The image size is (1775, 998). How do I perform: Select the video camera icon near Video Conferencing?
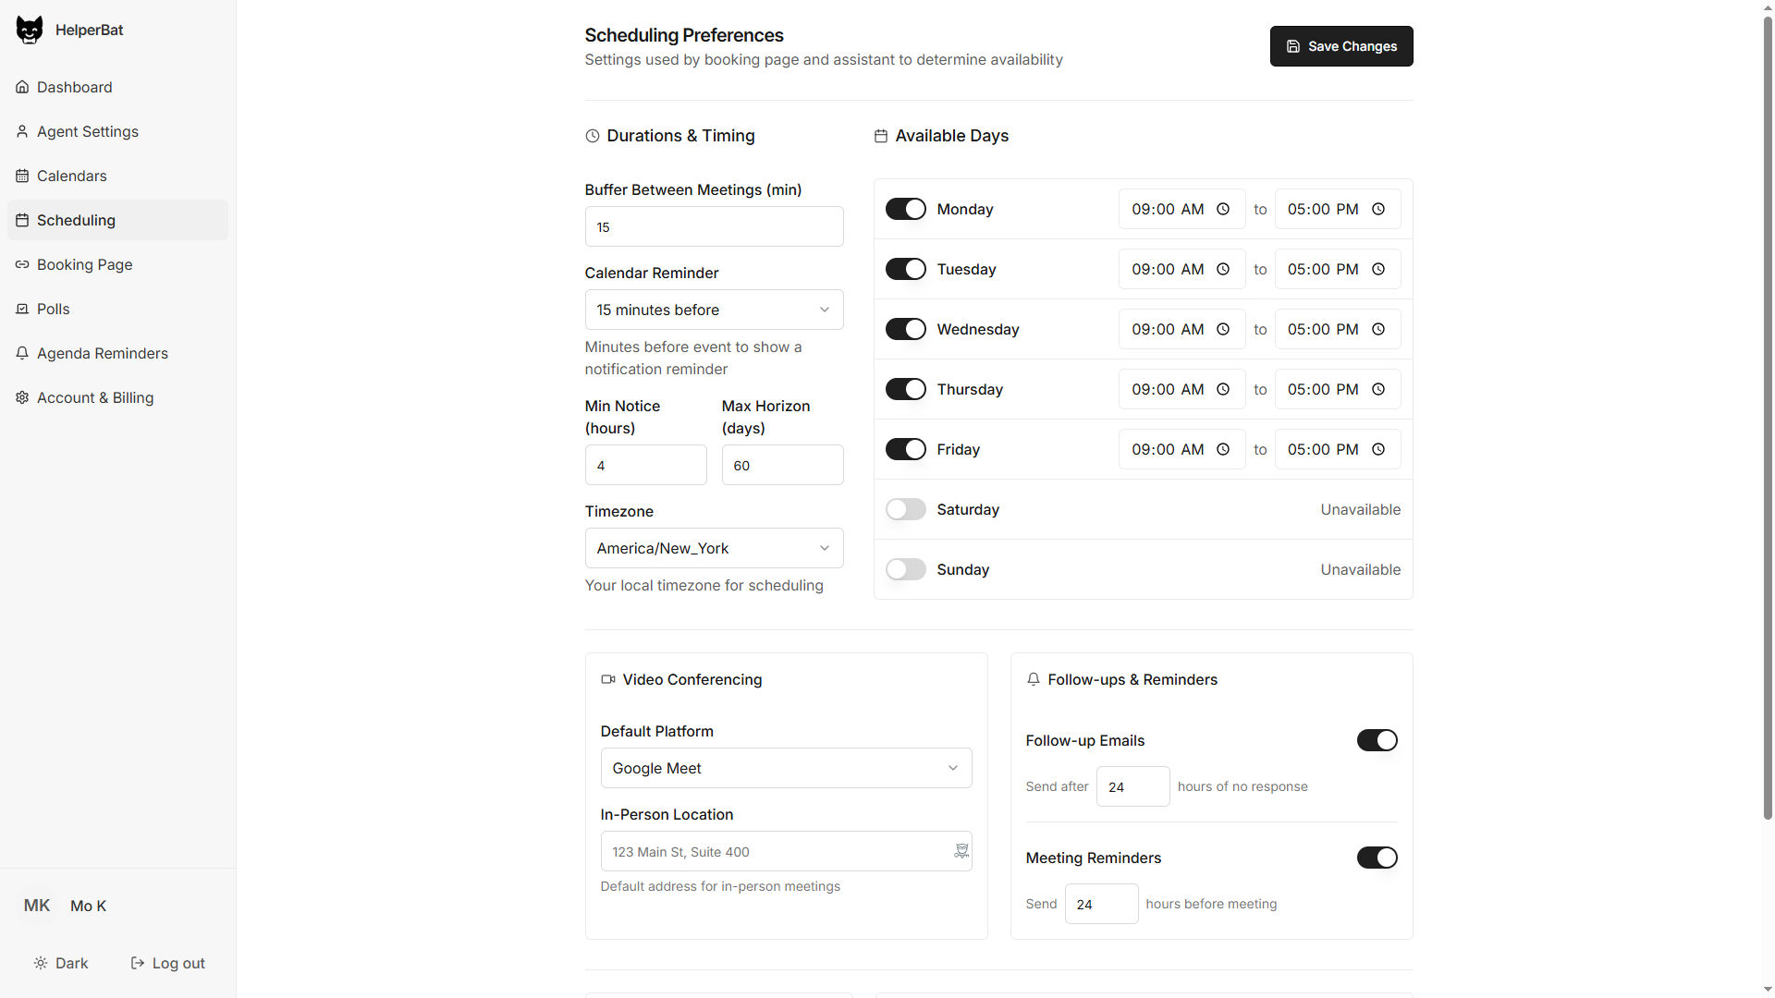608,679
